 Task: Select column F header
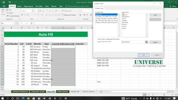point(63,28)
